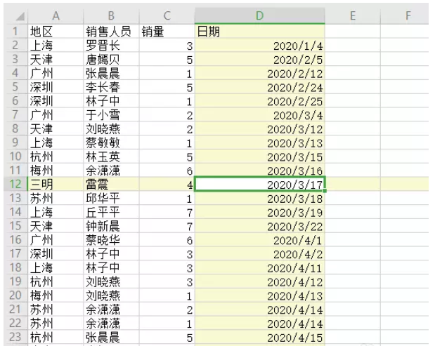This screenshot has height=346, width=435.
Task: Select column B header
Action: (111, 15)
